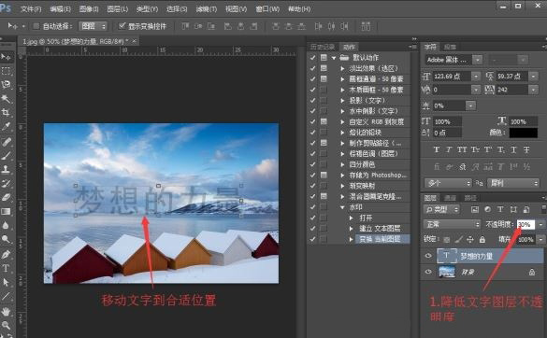Select the Eyedropper tool
The width and height of the screenshot is (547, 338).
(x=6, y=126)
